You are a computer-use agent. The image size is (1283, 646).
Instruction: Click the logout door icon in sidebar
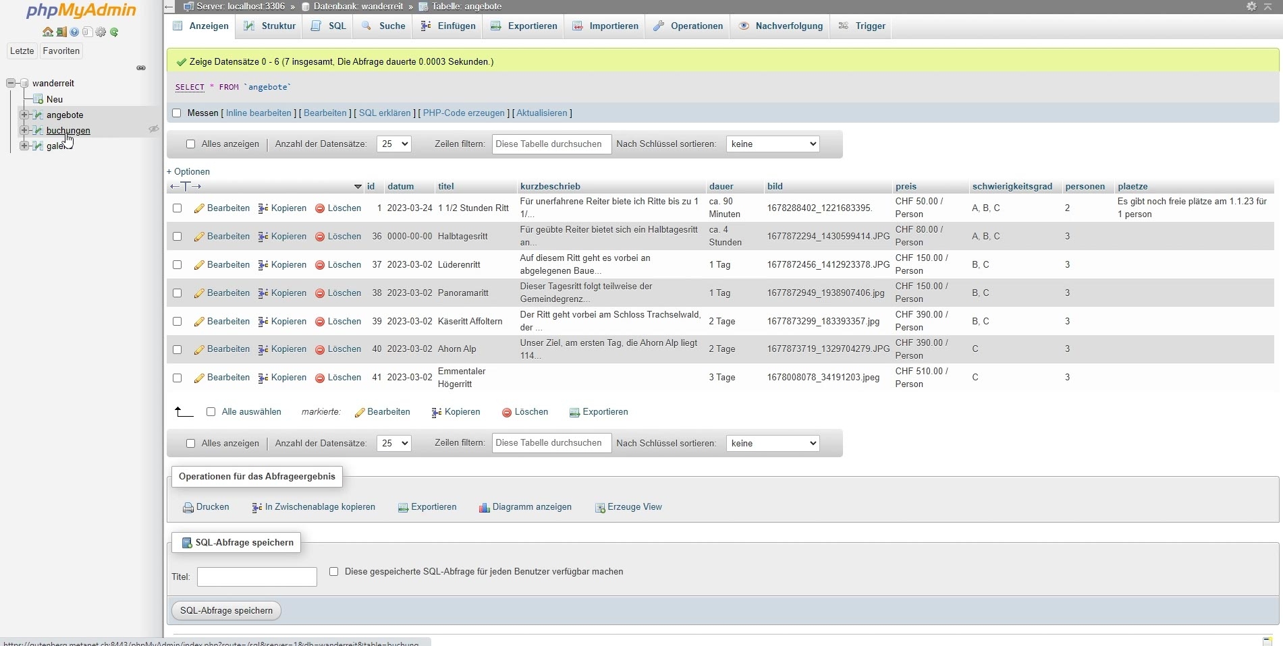pyautogui.click(x=61, y=32)
